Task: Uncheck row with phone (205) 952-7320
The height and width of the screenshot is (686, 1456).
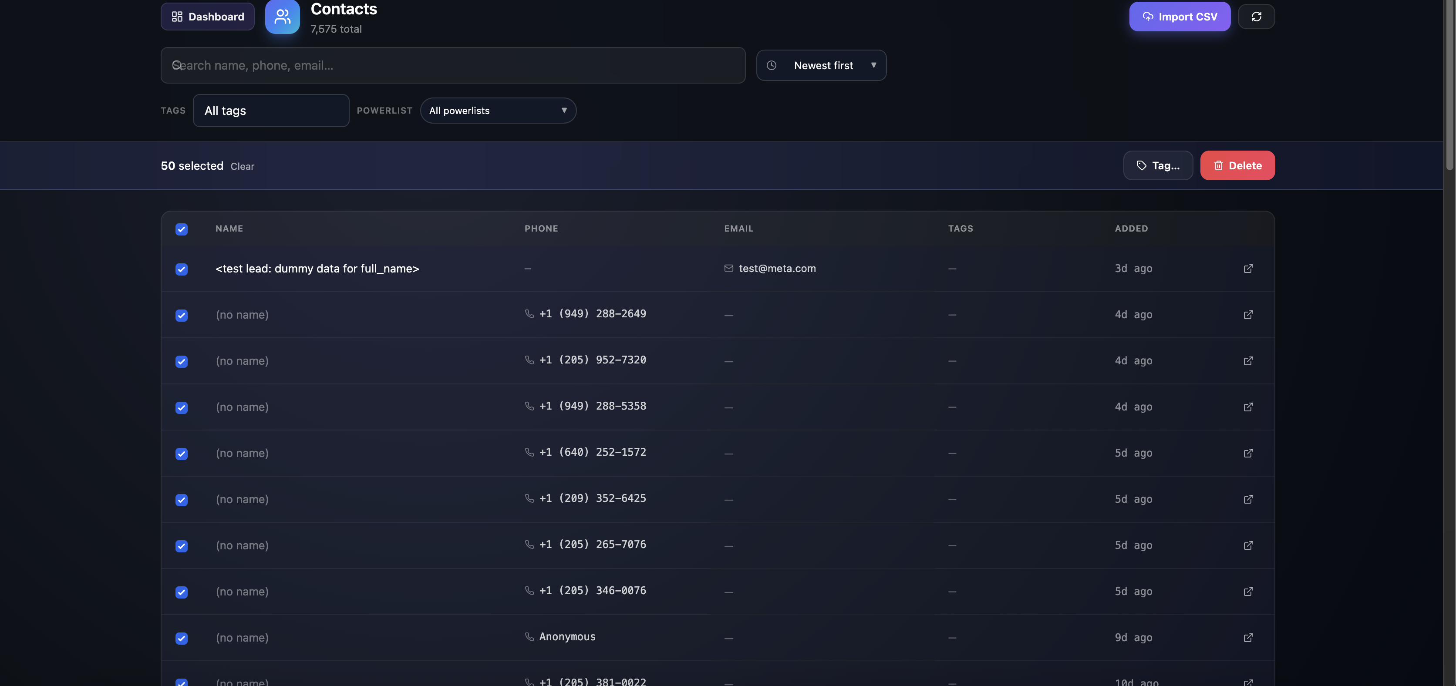Action: pos(182,362)
